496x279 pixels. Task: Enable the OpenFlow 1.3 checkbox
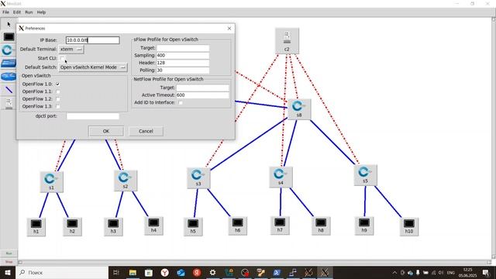point(57,106)
